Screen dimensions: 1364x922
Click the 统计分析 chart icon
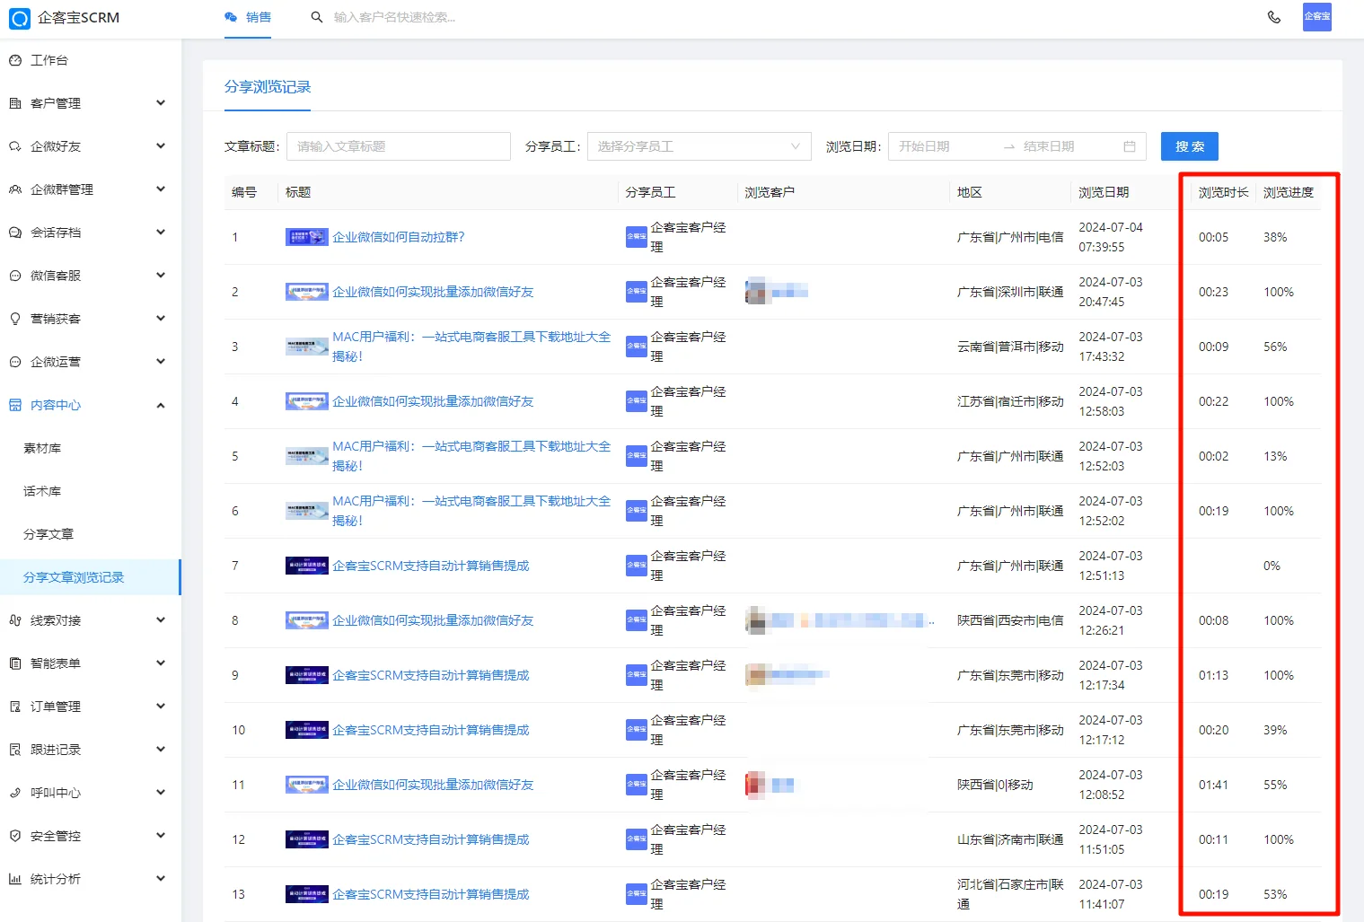(x=15, y=879)
